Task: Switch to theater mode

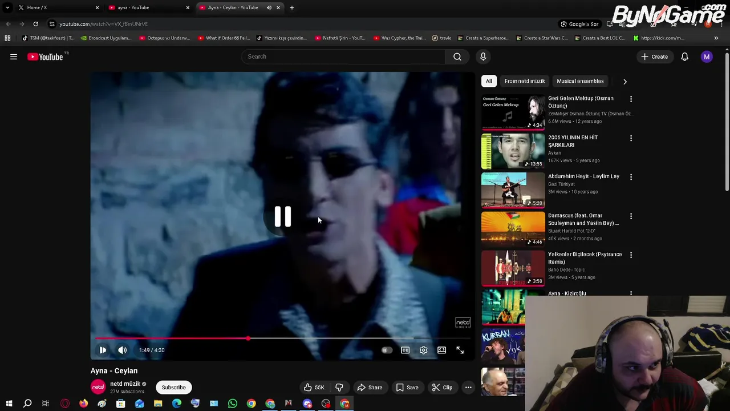Action: [441, 350]
